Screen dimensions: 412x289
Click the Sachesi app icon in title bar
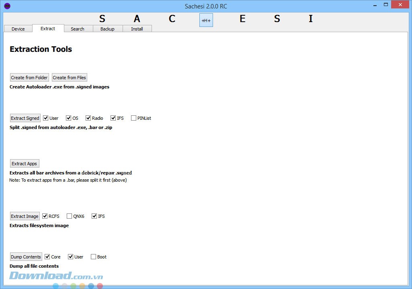[7, 6]
